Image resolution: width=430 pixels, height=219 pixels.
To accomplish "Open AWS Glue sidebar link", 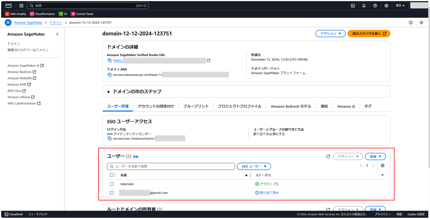I will [17, 91].
